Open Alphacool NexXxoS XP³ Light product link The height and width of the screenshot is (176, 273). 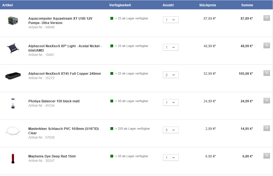65,48
